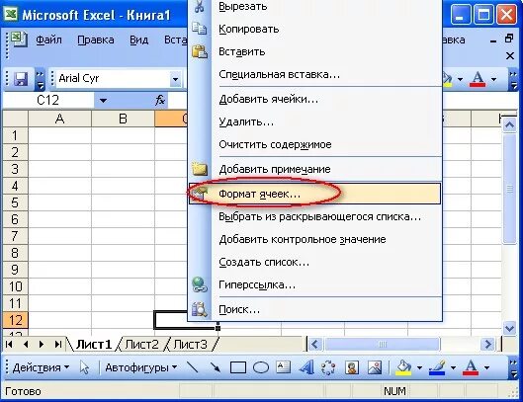Viewport: 523px width, 402px height.
Task: Go to last sheet tab navigation arrow
Action: coord(57,344)
